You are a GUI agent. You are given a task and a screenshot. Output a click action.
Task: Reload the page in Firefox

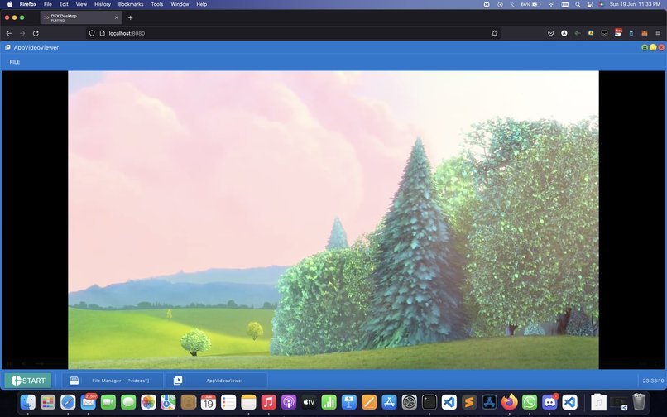36,33
